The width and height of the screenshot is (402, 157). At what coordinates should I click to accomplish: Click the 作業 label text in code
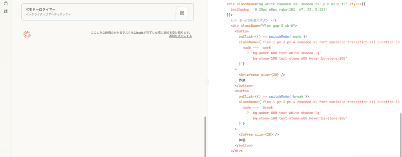coord(242,80)
